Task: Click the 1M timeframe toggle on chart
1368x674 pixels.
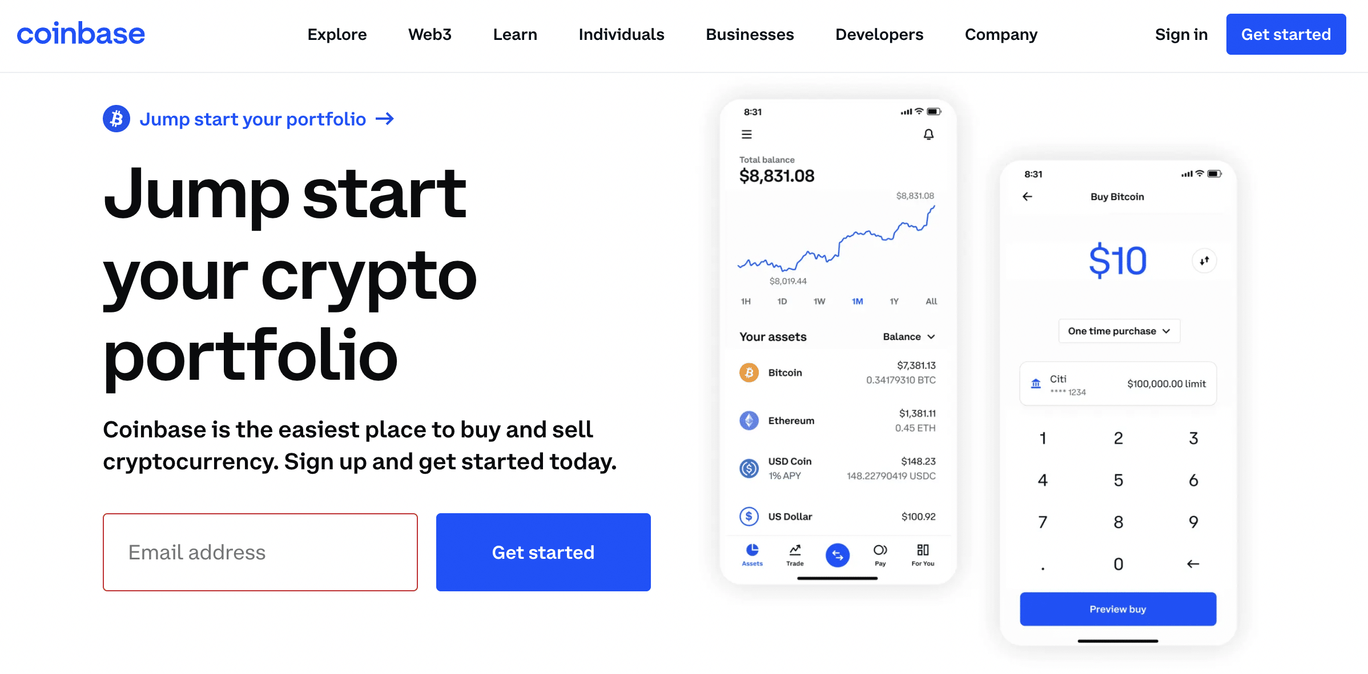Action: 856,303
